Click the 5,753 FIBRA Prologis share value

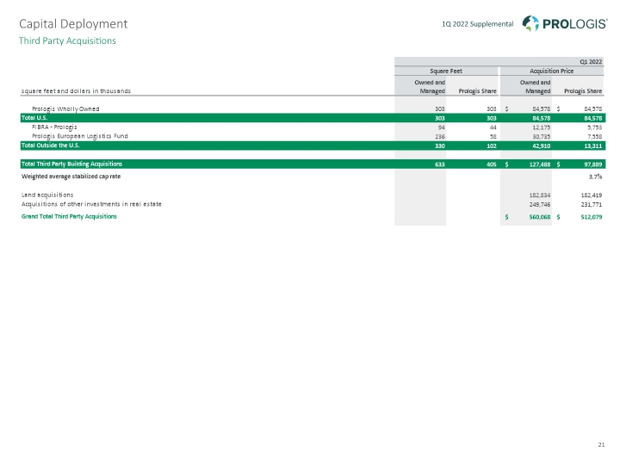(594, 127)
